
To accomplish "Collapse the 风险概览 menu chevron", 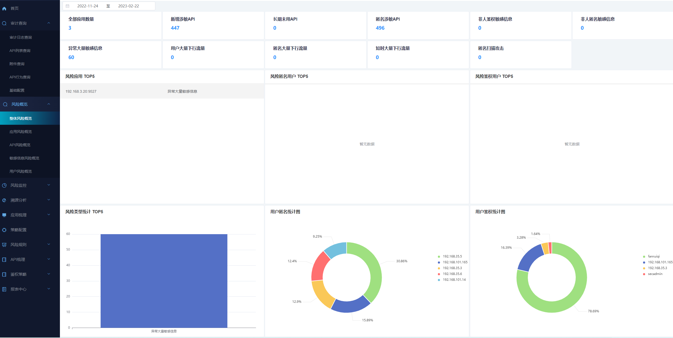I will coord(49,104).
